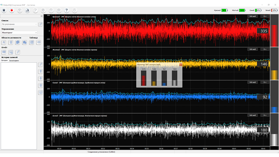Open the Упражнение dropdown 'Мониторинг'
Viewport: 279px width, 157px height.
tap(20, 33)
